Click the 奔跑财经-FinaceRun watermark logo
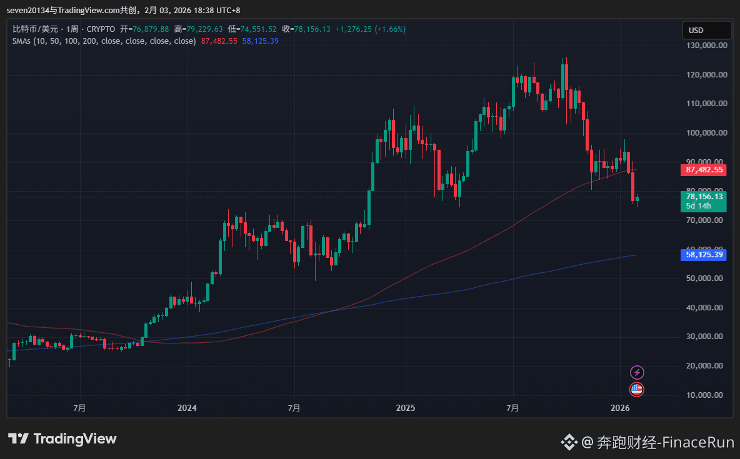 coord(569,443)
